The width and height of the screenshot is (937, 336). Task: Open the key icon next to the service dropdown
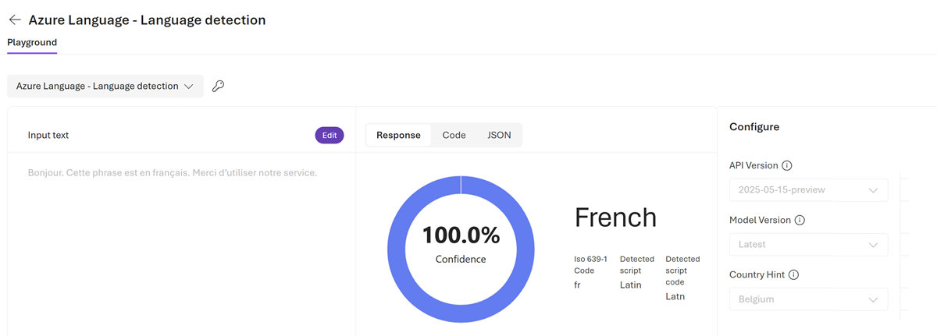tap(219, 87)
